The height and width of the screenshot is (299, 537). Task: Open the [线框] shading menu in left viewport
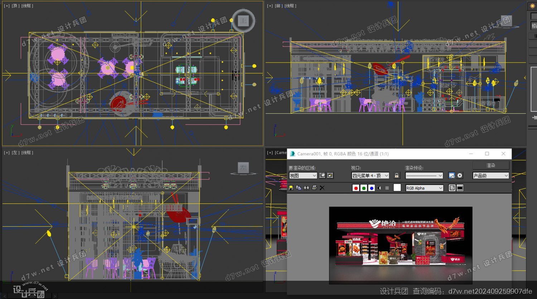[x=27, y=153]
